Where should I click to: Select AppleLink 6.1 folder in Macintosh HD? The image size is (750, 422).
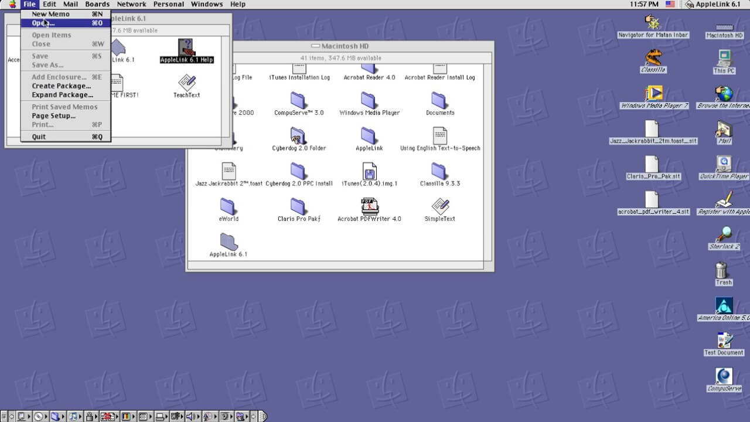[229, 245]
